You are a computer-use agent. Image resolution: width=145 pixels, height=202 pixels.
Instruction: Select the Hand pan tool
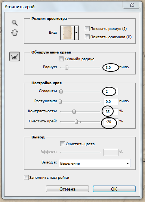[x=15, y=32]
